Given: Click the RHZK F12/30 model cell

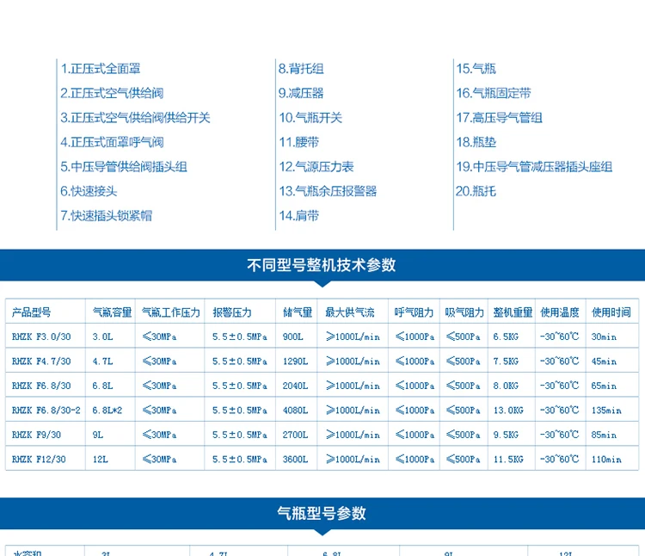Looking at the screenshot, I should (x=46, y=459).
